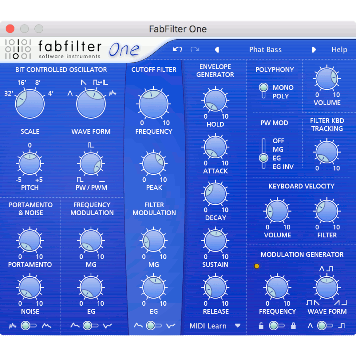Click the FILTER KBD TRACKING knob
The height and width of the screenshot is (356, 356).
click(327, 152)
